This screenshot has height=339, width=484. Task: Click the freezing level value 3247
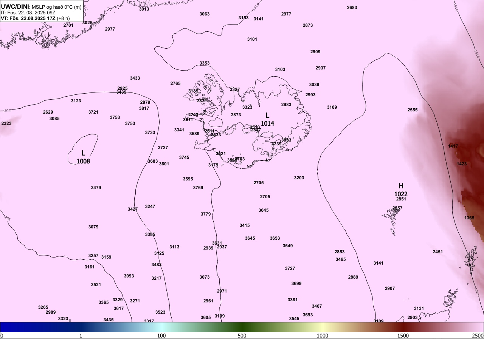coord(150,206)
